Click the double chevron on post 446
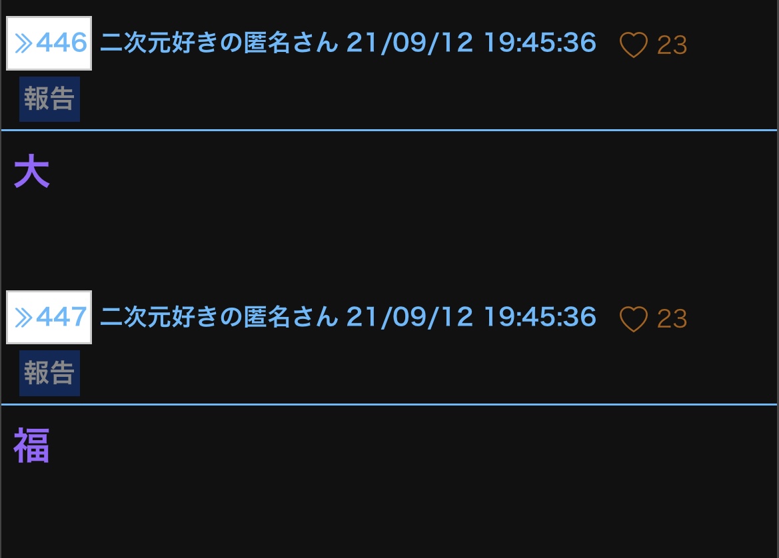 point(23,44)
